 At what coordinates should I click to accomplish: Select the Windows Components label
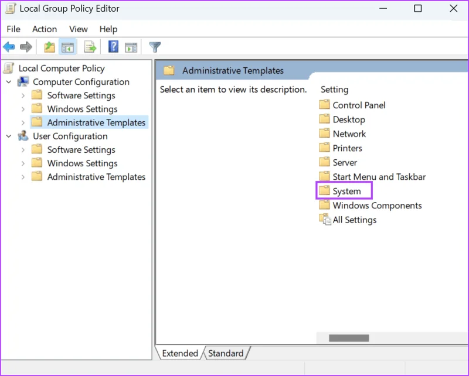pyautogui.click(x=377, y=206)
